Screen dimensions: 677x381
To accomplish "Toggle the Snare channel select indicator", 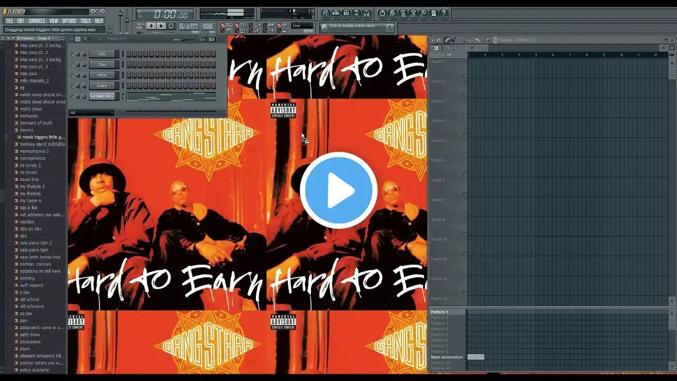I will point(123,86).
